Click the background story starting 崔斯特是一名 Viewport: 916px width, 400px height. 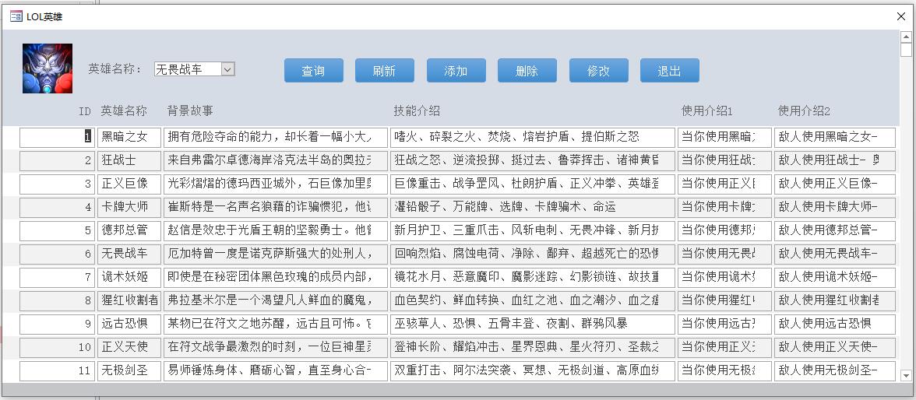click(276, 207)
